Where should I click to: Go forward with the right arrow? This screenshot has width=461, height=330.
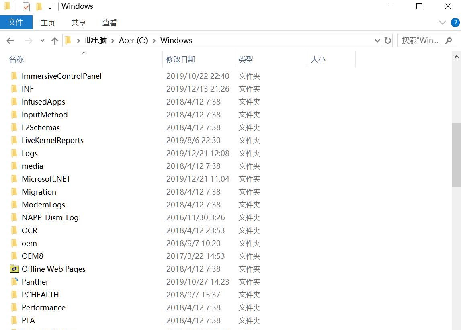pos(29,41)
